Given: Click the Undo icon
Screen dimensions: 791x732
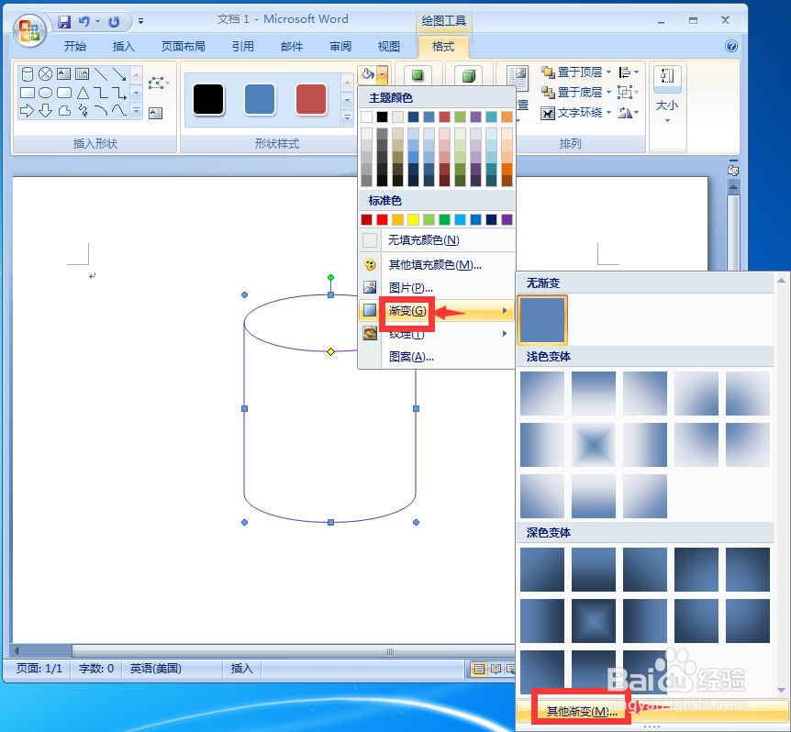Looking at the screenshot, I should click(84, 22).
